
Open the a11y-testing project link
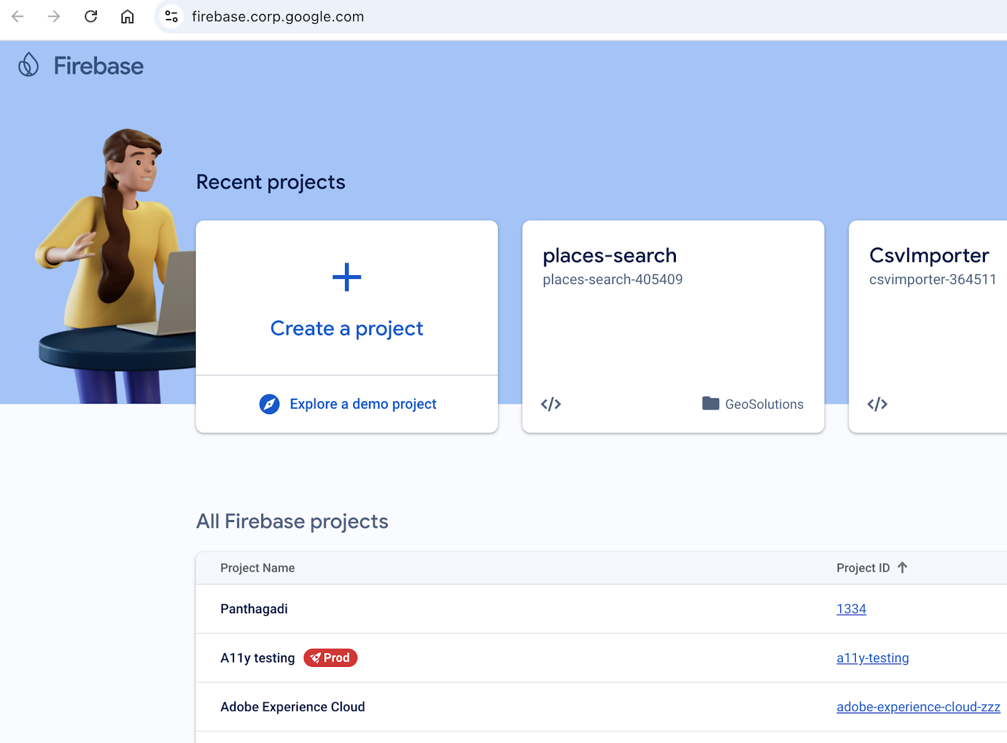coord(872,658)
